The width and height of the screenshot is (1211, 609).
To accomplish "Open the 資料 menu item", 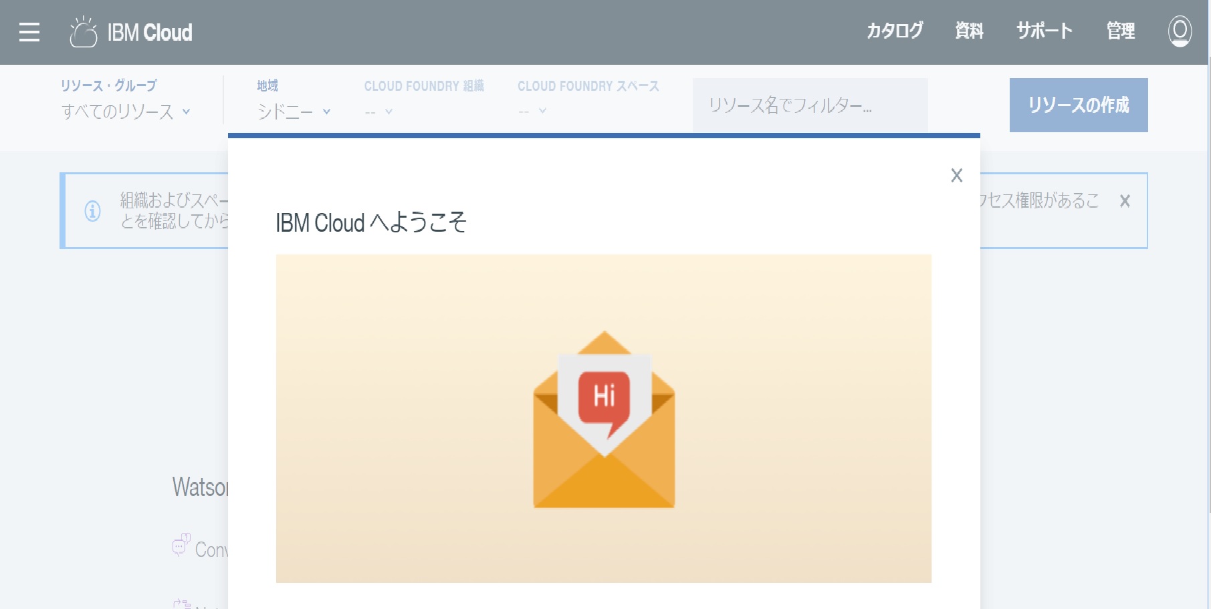I will coord(969,31).
